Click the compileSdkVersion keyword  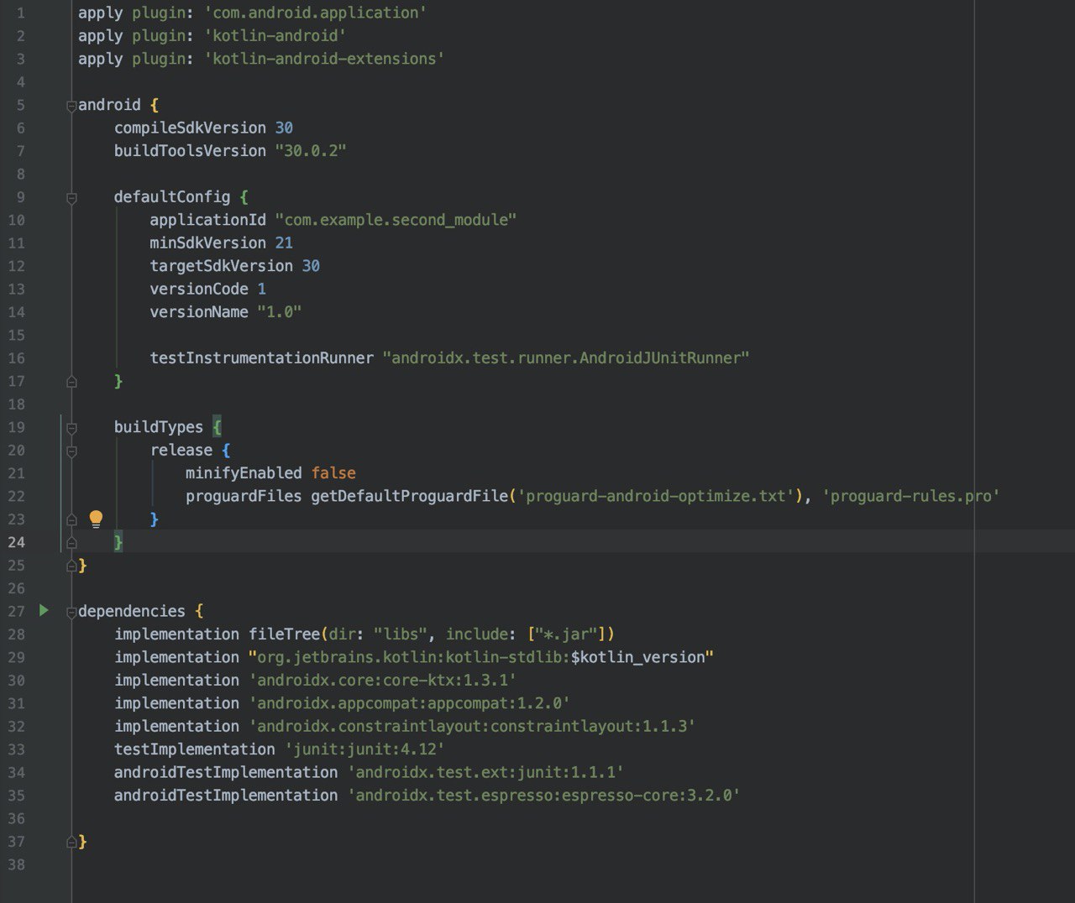click(190, 128)
